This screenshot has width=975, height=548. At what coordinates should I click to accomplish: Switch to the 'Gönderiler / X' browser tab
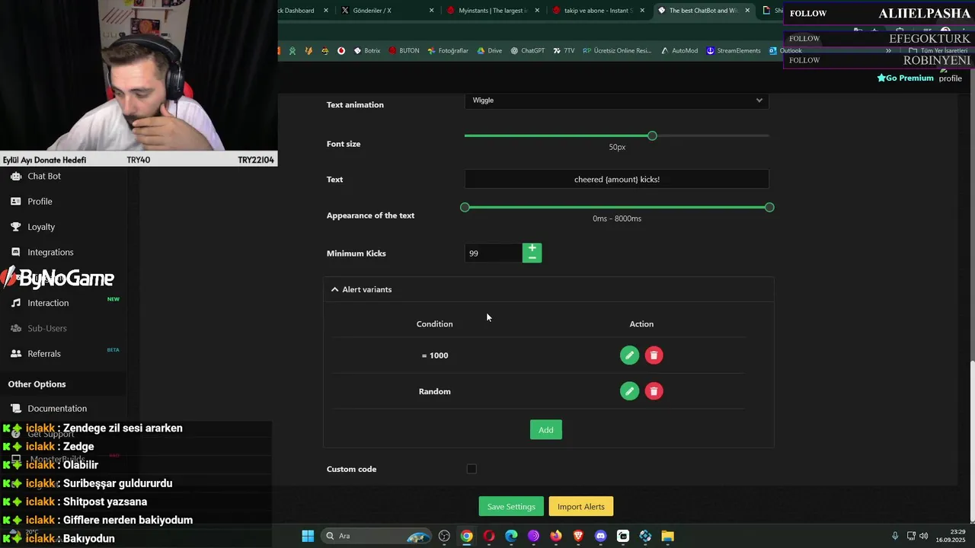point(388,11)
